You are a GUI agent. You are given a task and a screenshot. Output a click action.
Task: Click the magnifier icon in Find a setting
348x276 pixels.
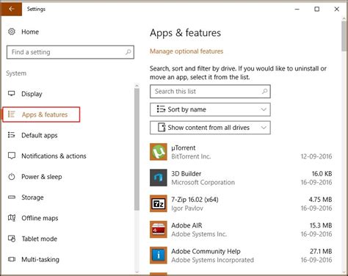[x=128, y=52]
